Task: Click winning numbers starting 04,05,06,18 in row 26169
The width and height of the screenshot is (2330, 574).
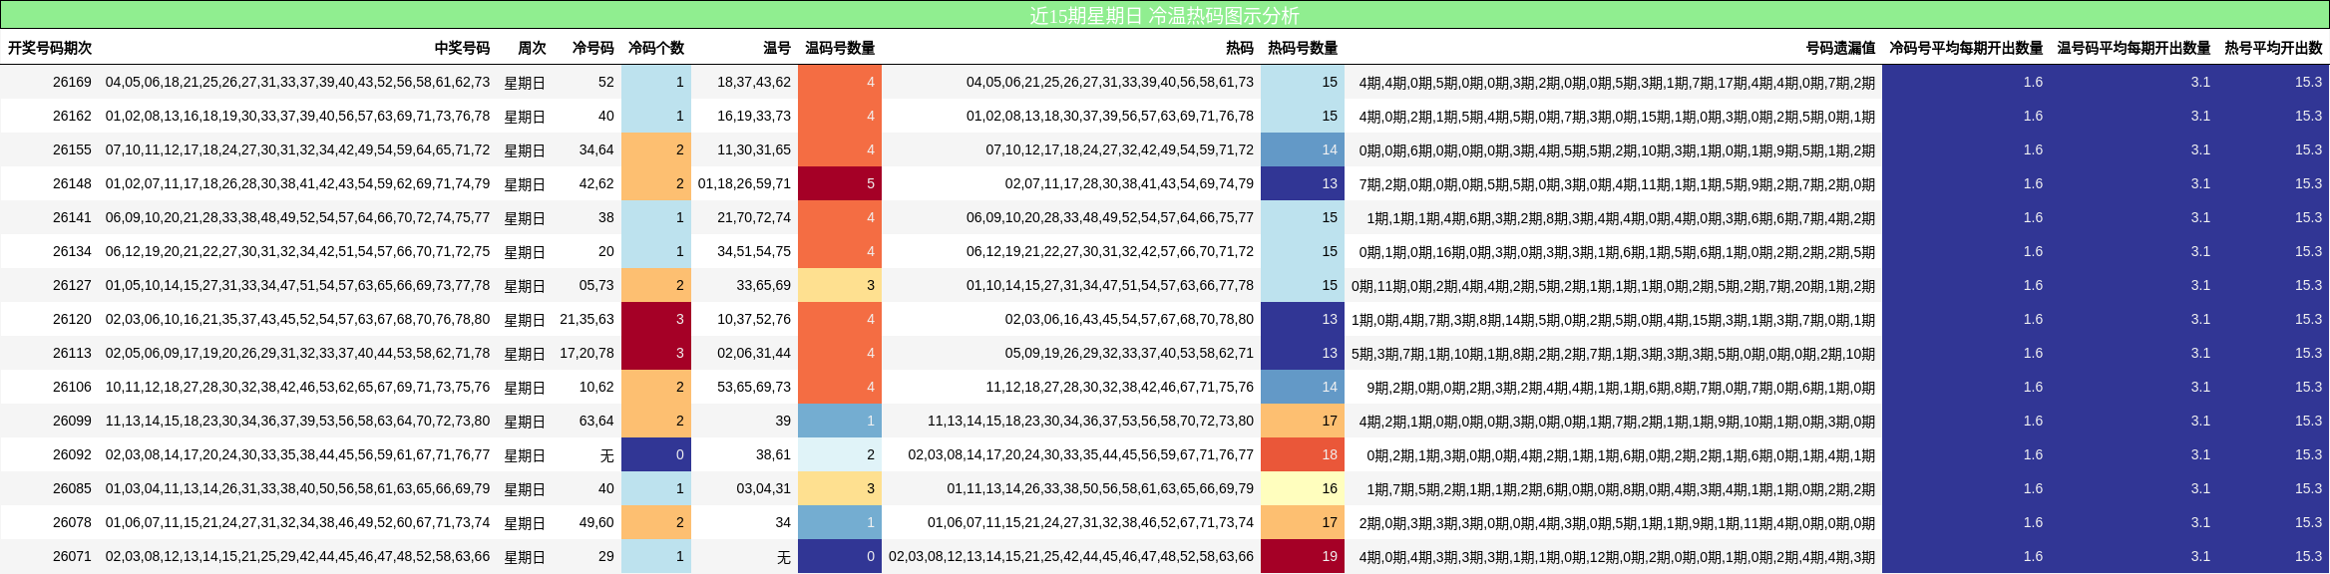Action: (x=297, y=82)
